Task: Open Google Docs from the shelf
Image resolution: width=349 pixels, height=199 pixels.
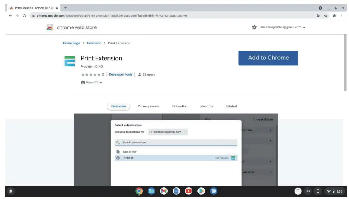Action: [x=176, y=191]
